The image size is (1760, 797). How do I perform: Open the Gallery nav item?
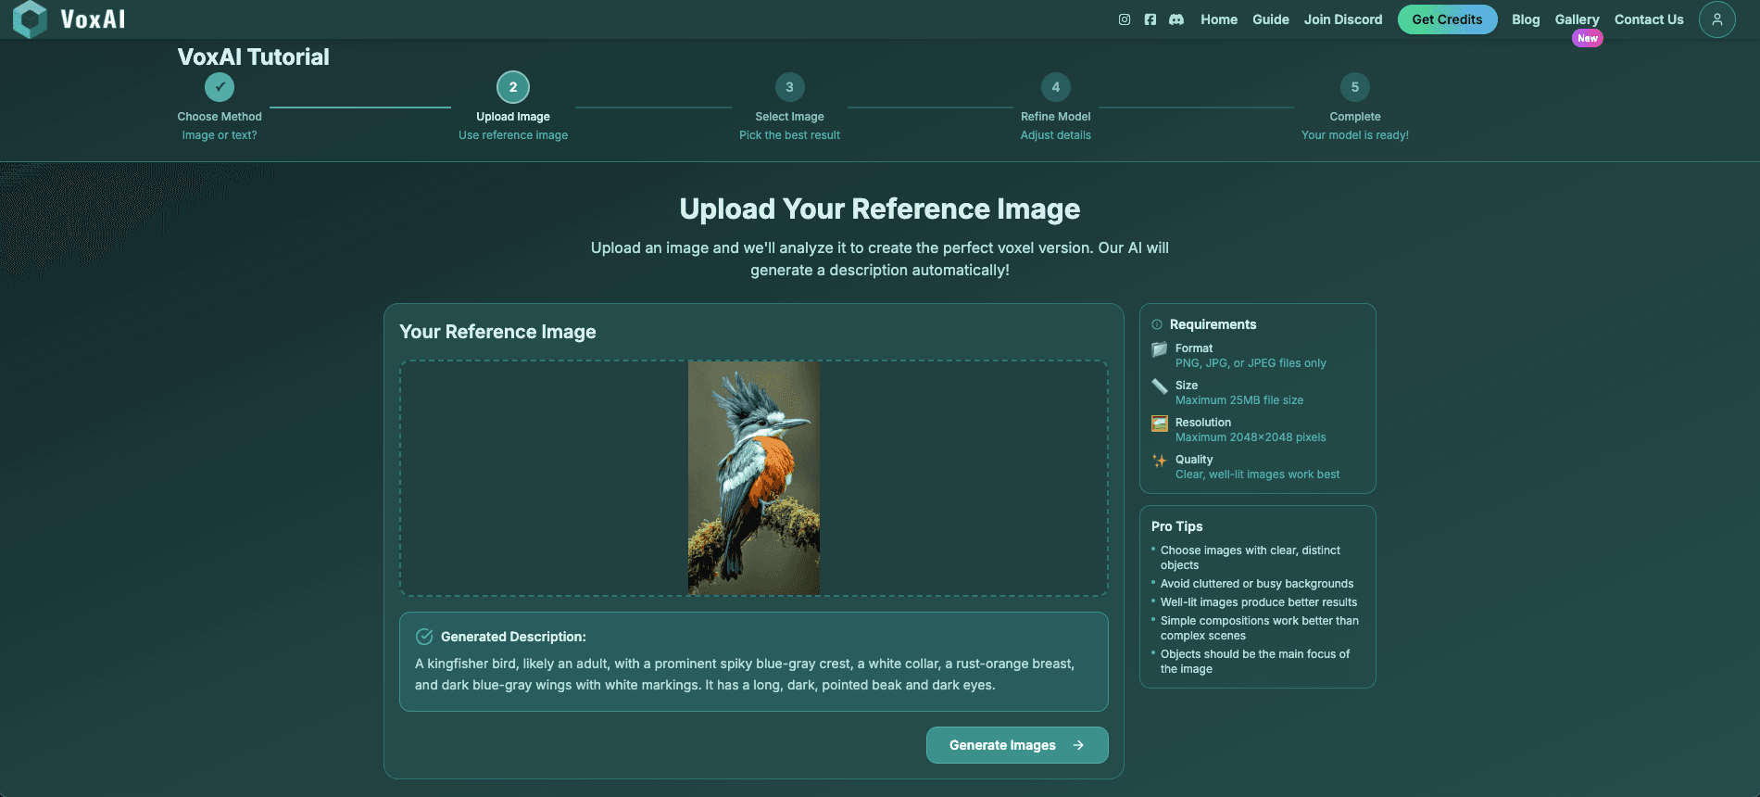pyautogui.click(x=1577, y=19)
